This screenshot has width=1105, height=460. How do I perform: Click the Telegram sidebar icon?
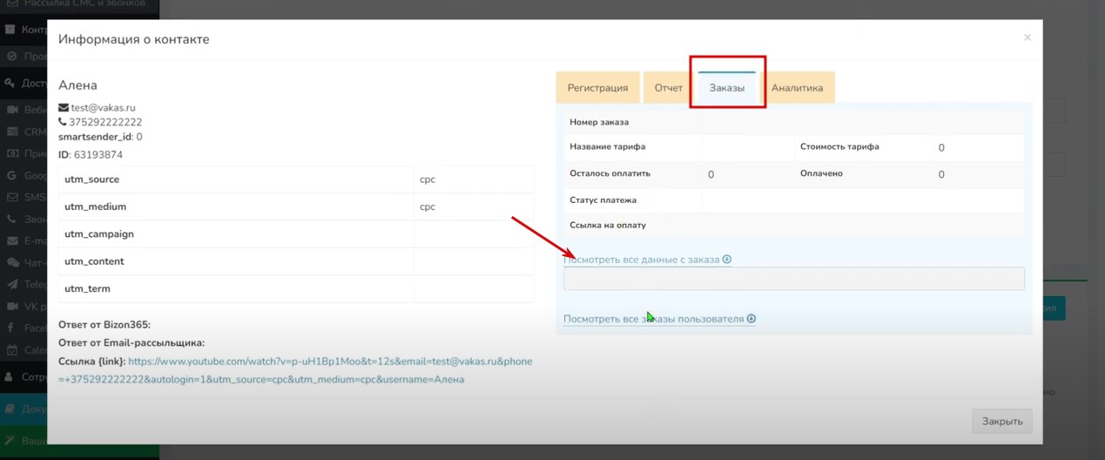(12, 284)
